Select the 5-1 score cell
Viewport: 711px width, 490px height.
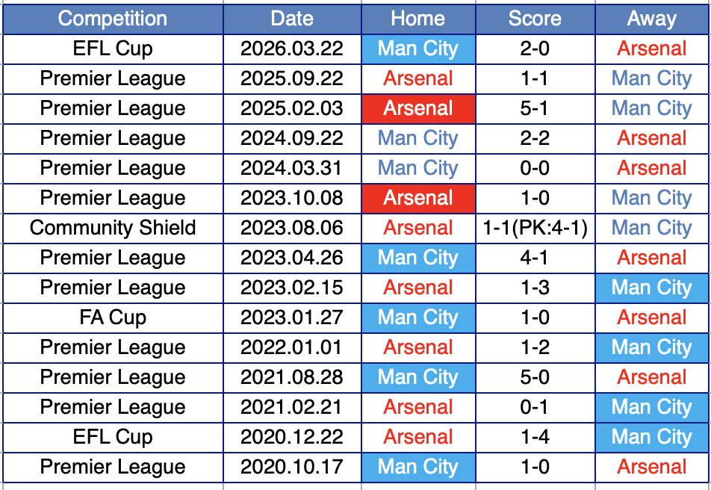[x=535, y=108]
